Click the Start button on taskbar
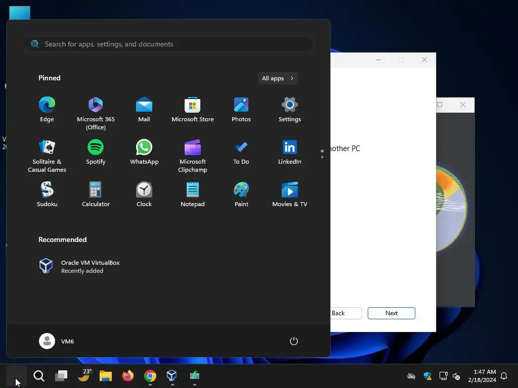 pos(16,376)
